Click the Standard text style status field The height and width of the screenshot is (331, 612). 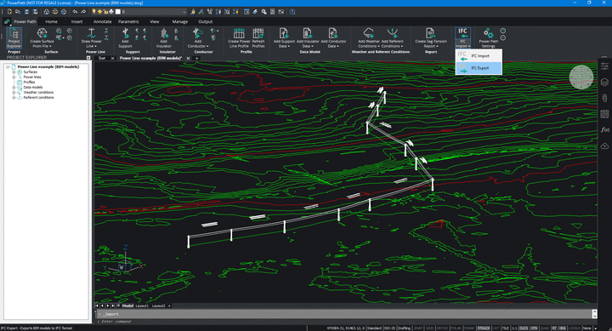pos(374,328)
